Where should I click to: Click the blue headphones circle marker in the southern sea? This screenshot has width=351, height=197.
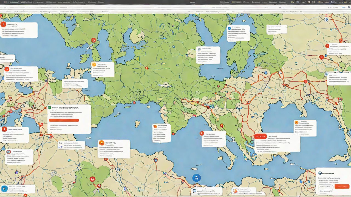(196, 178)
